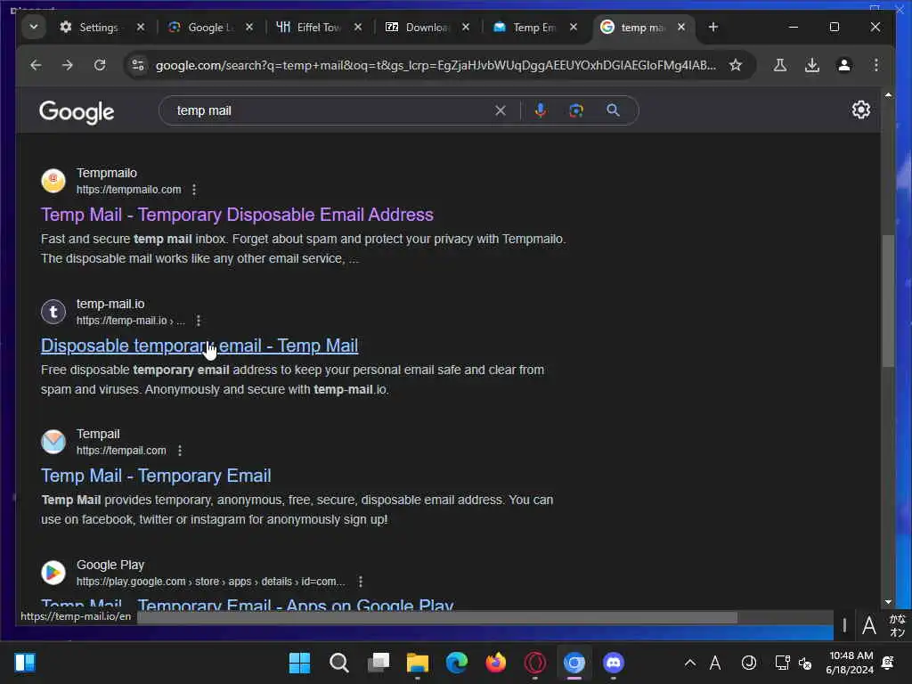Viewport: 912px width, 684px height.
Task: Open Google quick settings gear
Action: pyautogui.click(x=861, y=110)
